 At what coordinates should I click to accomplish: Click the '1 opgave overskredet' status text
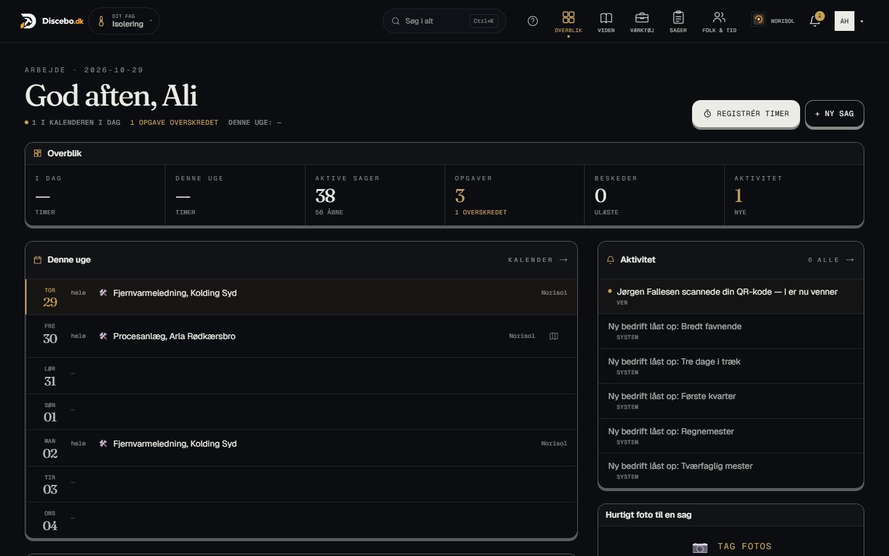(x=174, y=123)
